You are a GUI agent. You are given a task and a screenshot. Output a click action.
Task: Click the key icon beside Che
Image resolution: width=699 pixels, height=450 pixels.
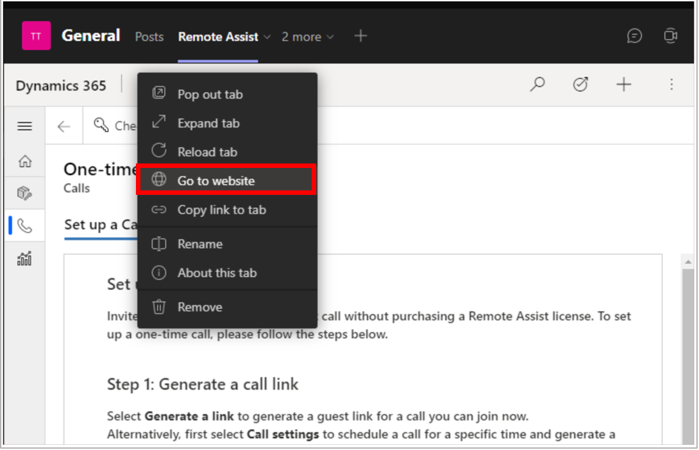pyautogui.click(x=101, y=125)
